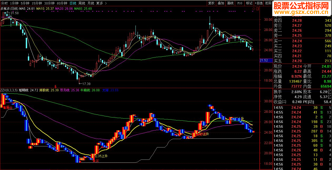
Task: Click the MA20: 26.06 label
Action: pyautogui.click(x=64, y=9)
